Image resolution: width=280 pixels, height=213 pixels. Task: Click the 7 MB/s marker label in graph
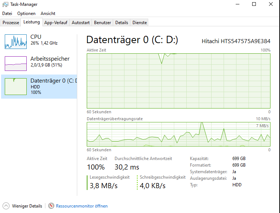pos(262,126)
